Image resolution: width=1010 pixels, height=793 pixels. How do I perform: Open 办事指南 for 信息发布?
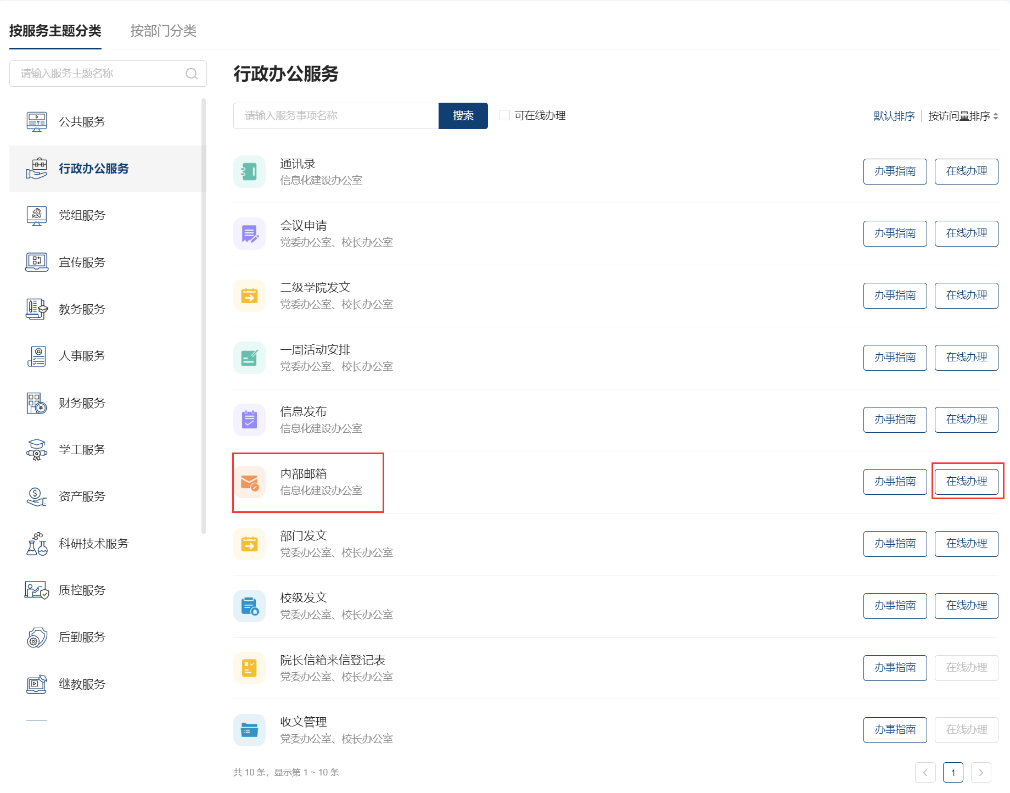pyautogui.click(x=895, y=420)
